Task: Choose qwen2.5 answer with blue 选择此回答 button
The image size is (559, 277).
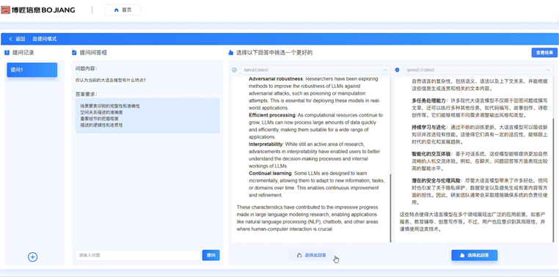Action: tap(475, 255)
